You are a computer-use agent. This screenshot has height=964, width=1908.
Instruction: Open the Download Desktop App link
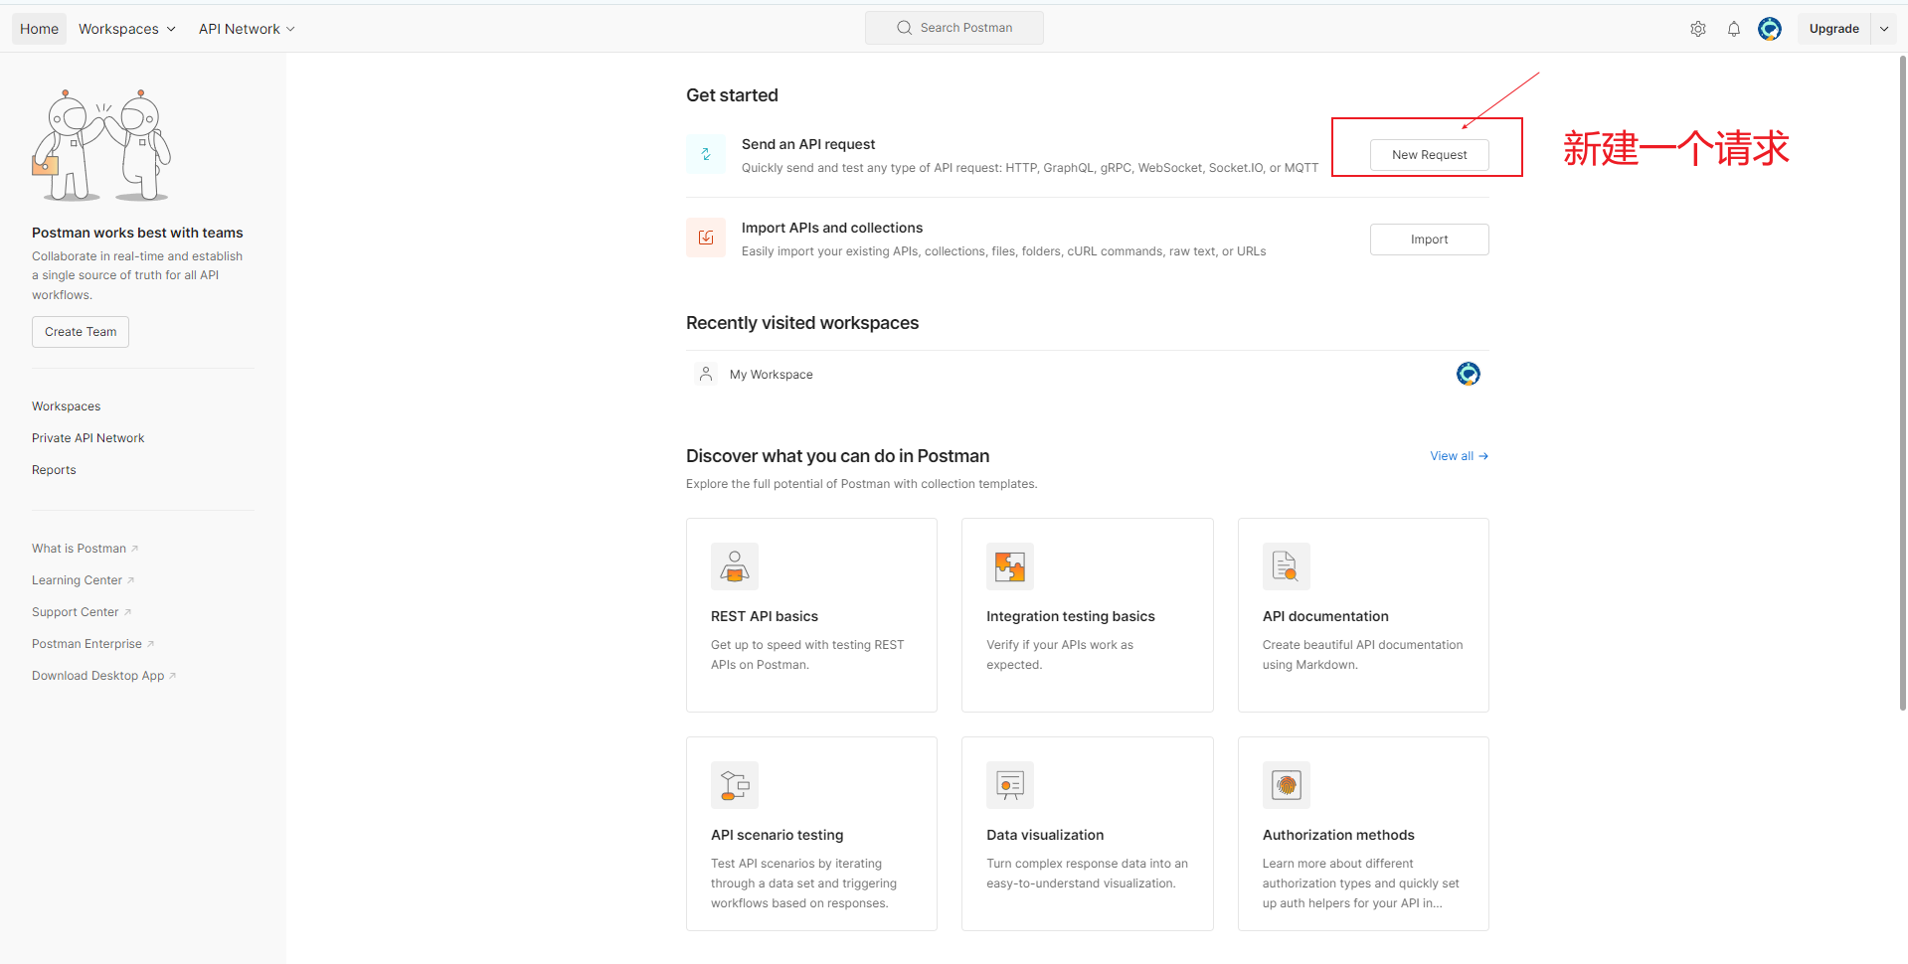[x=103, y=676]
